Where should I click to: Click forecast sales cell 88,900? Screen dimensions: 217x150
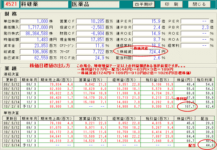pos(56,106)
